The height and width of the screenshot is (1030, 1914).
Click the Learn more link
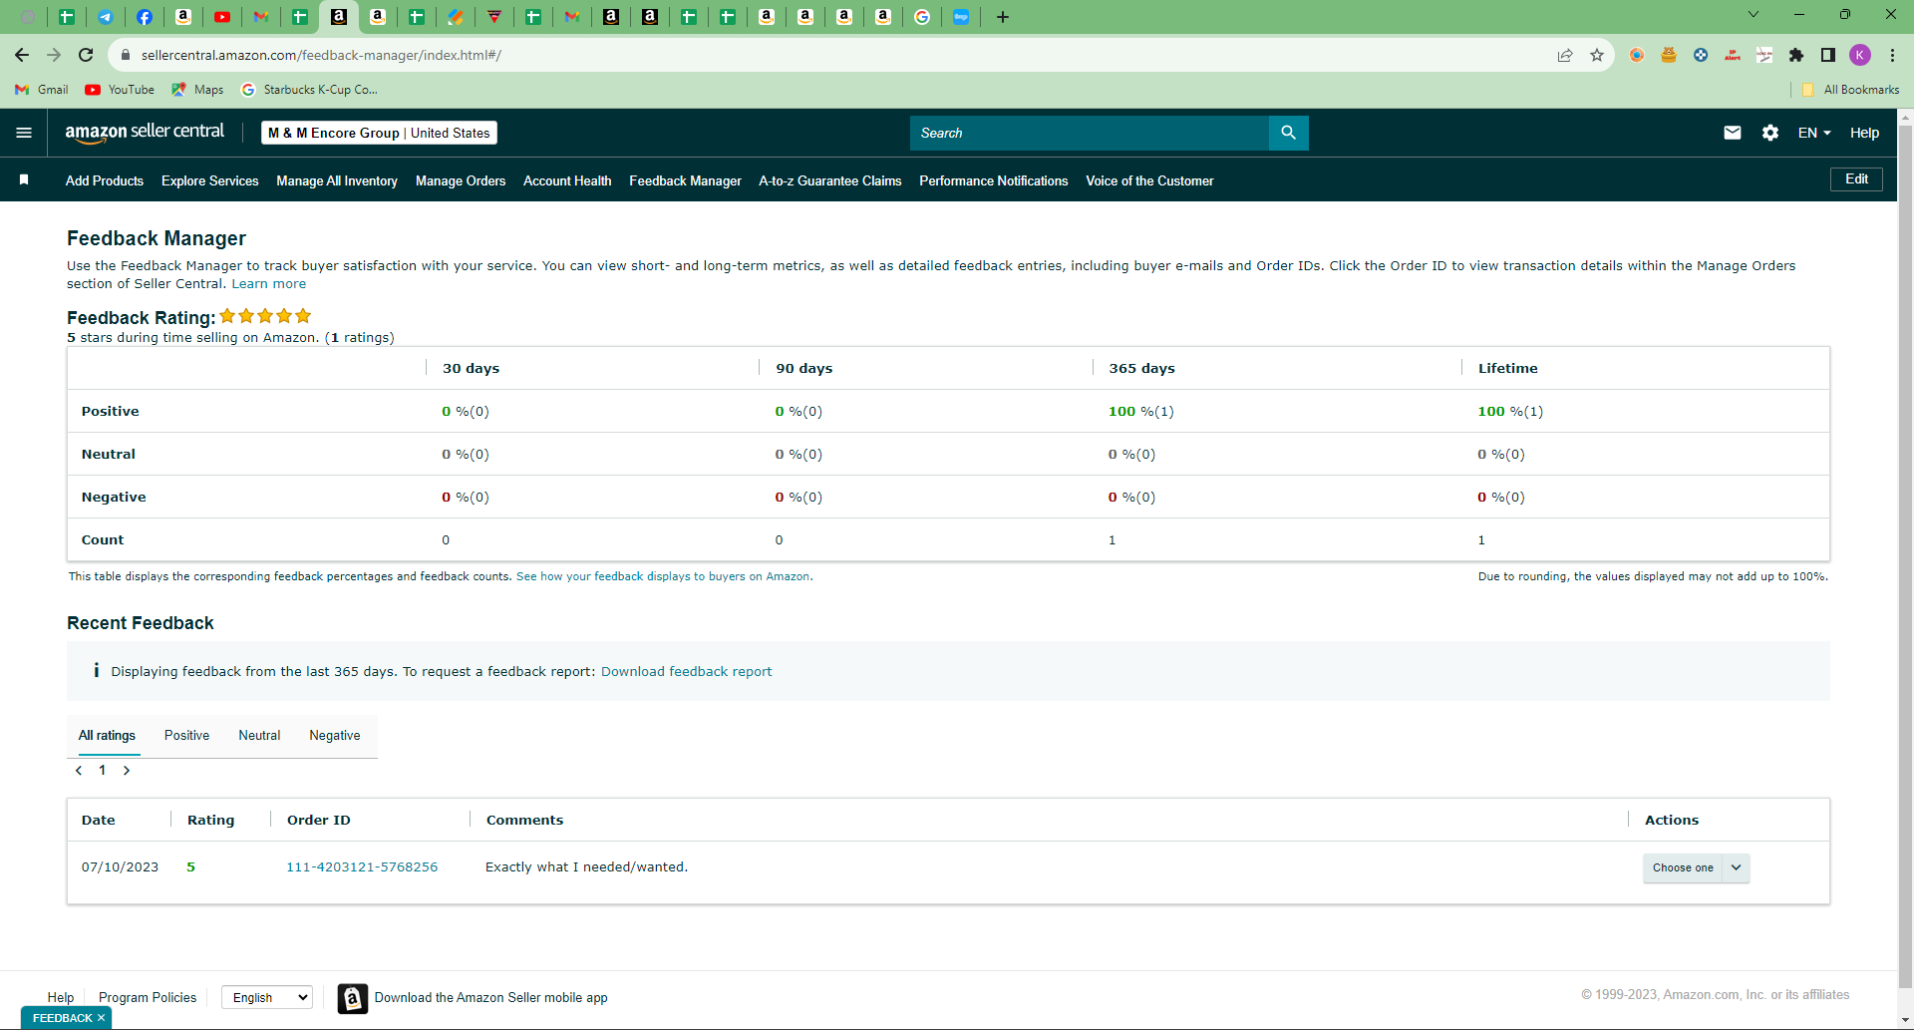pyautogui.click(x=269, y=284)
